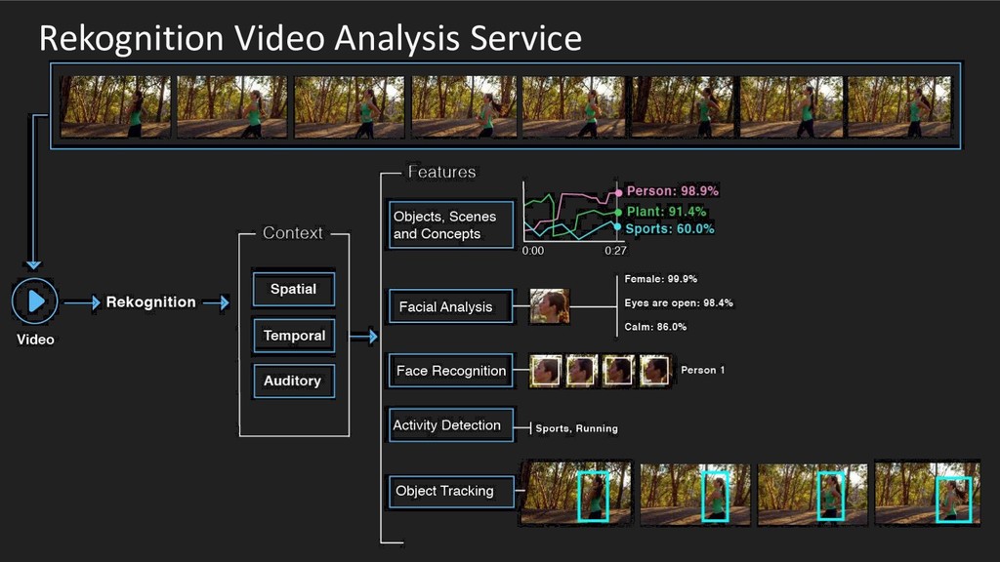Click the arrow between Video and Rekognition

pos(82,302)
